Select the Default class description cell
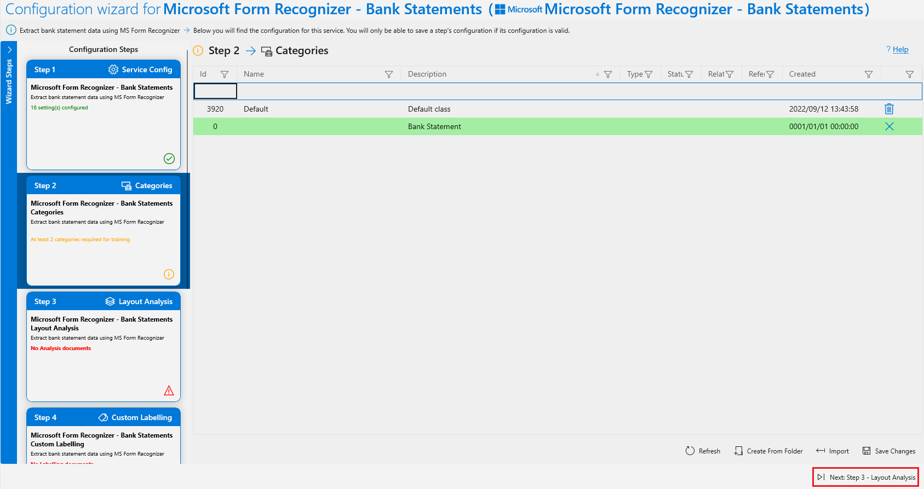 point(510,109)
